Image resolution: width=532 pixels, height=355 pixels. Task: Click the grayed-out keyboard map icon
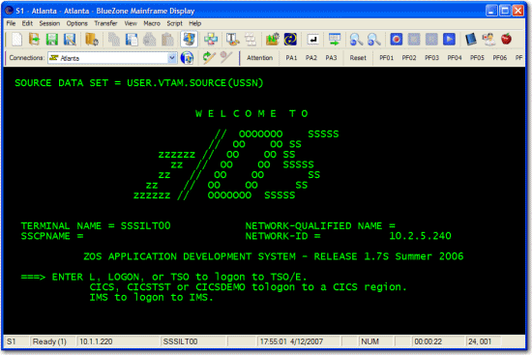(x=251, y=40)
